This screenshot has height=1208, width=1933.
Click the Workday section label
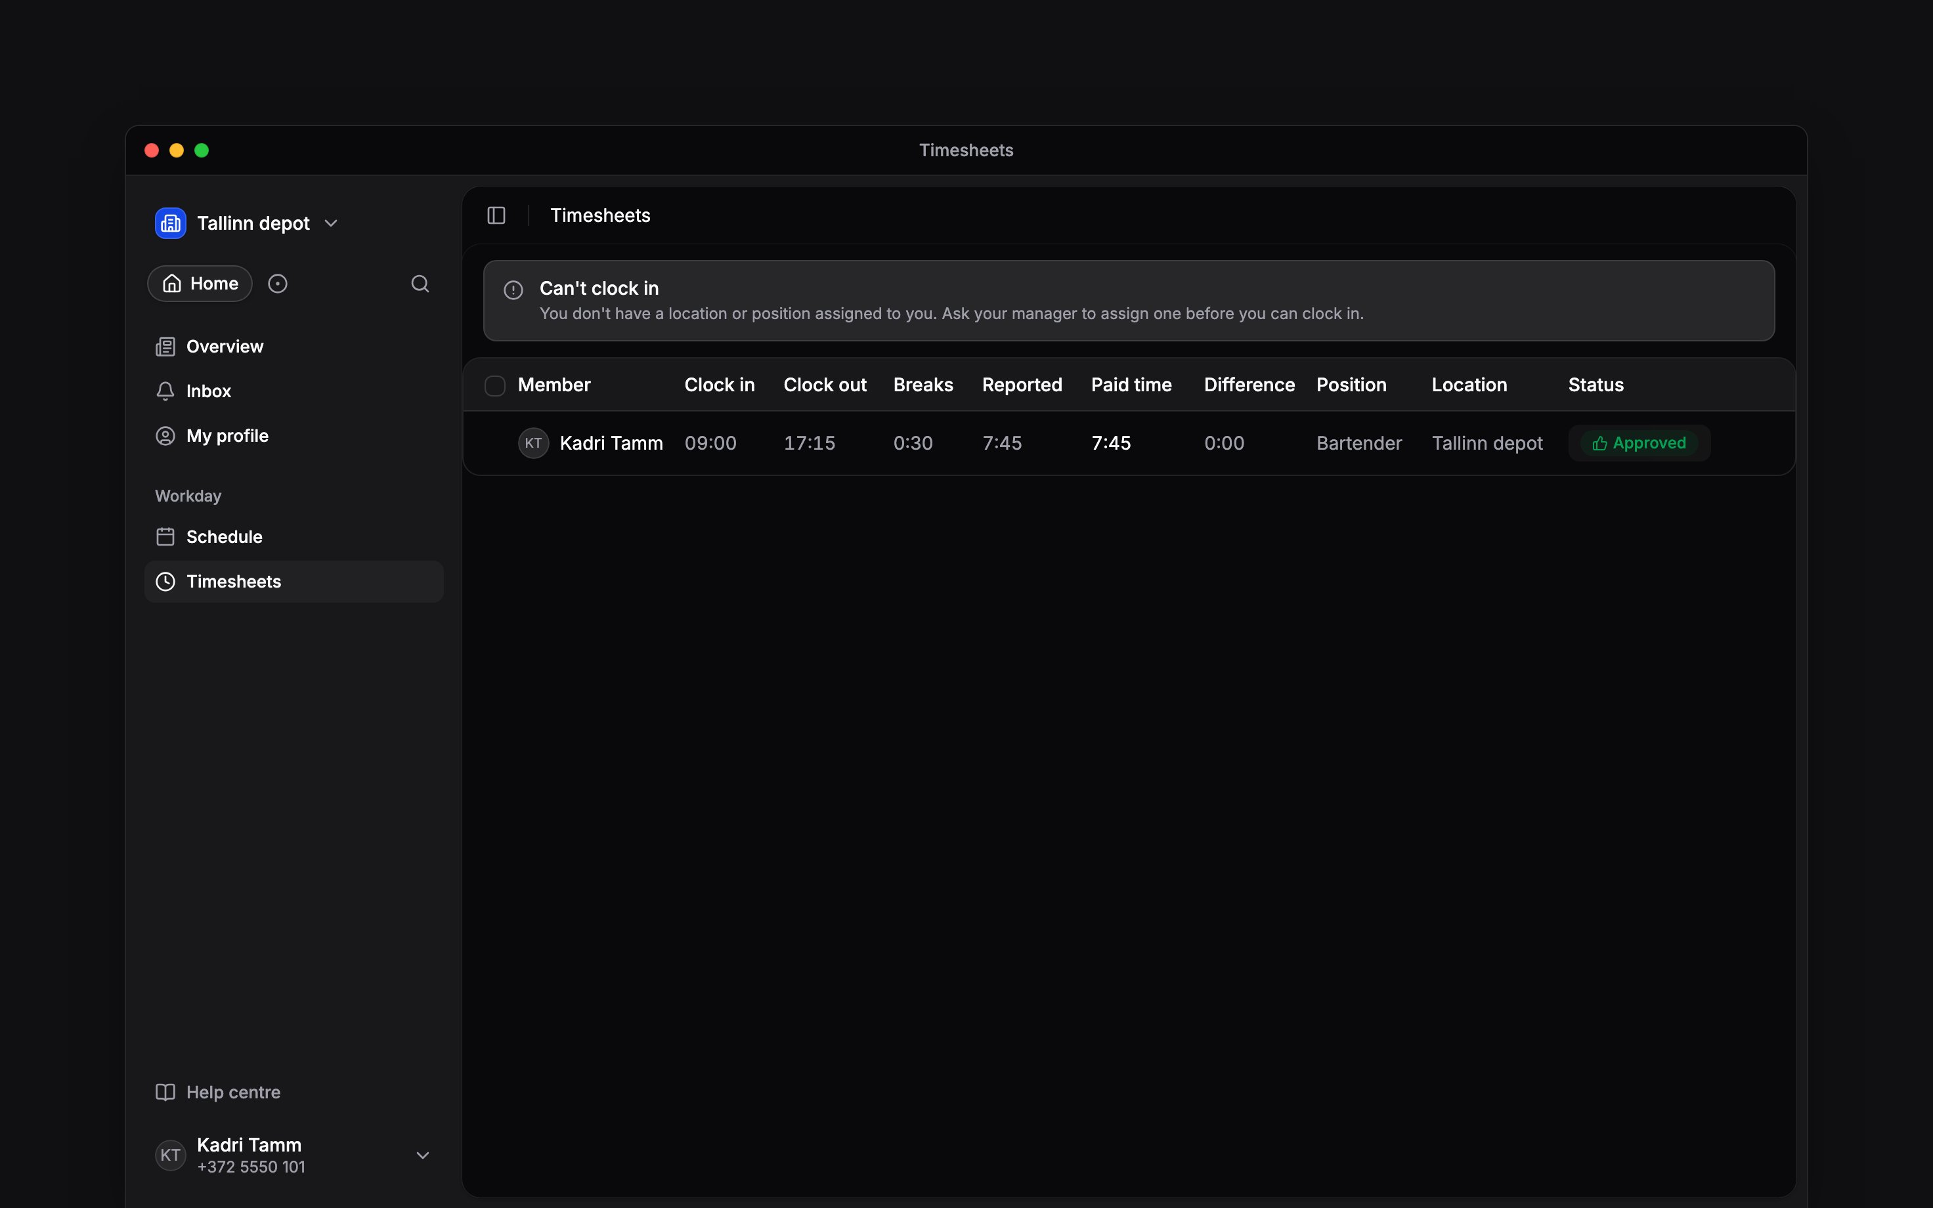[x=188, y=496]
